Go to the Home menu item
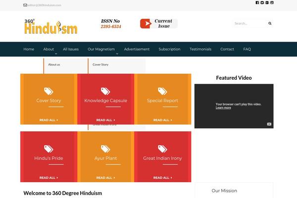Viewport: 297px width, 198px height. point(29,49)
